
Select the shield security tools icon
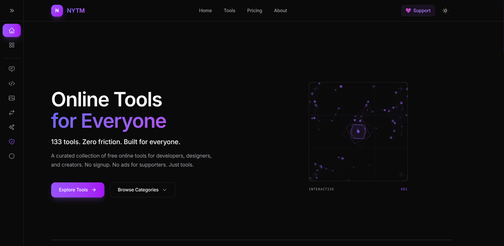coord(12,142)
